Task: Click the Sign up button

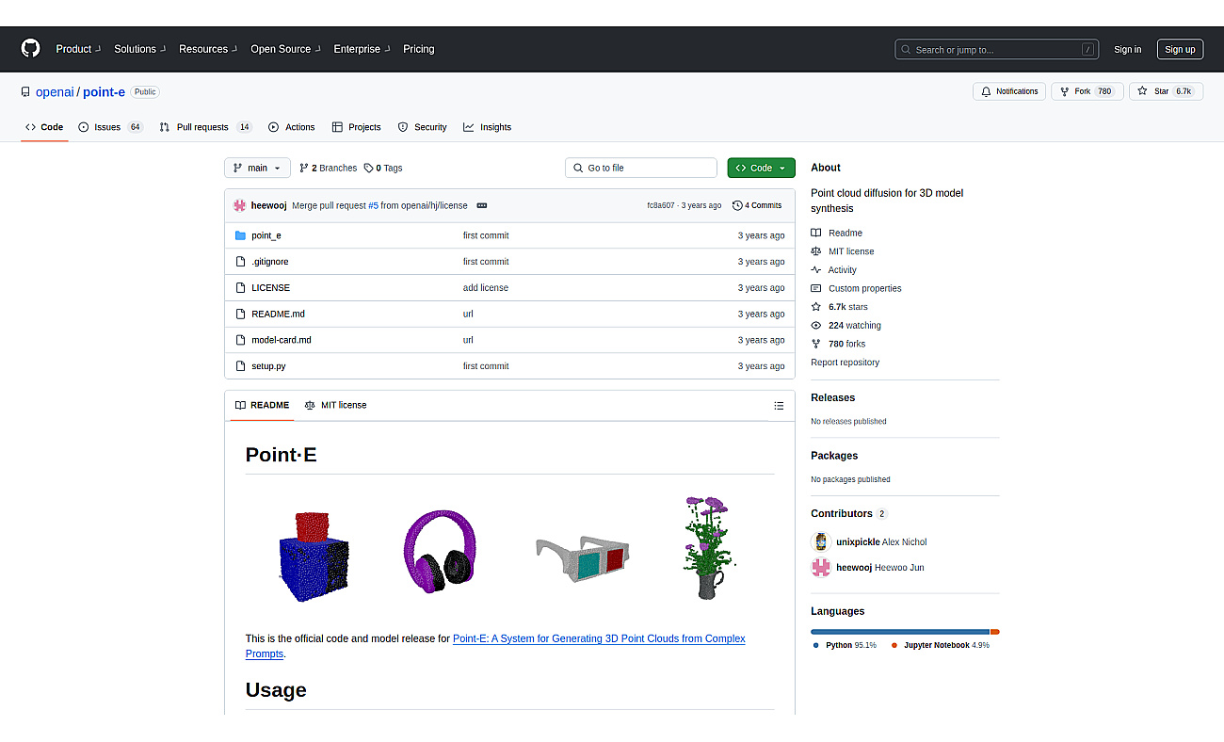Action: click(1180, 50)
